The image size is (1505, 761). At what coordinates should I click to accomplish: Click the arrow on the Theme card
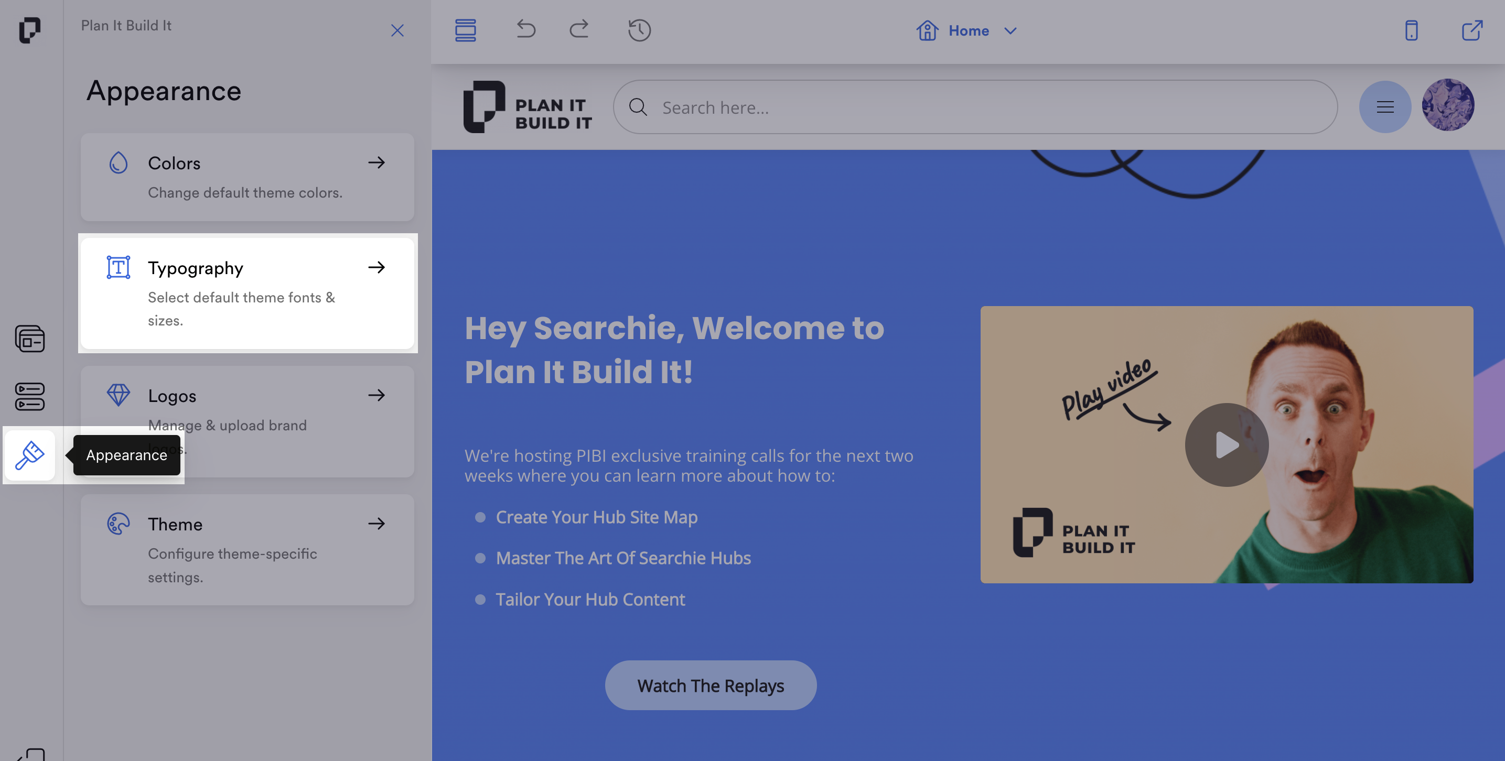click(377, 524)
